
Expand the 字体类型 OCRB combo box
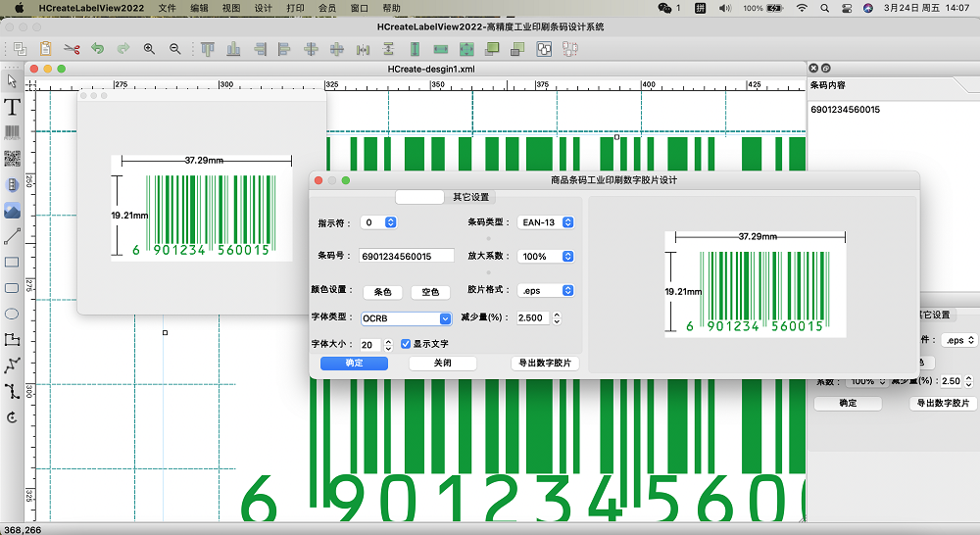coord(445,318)
